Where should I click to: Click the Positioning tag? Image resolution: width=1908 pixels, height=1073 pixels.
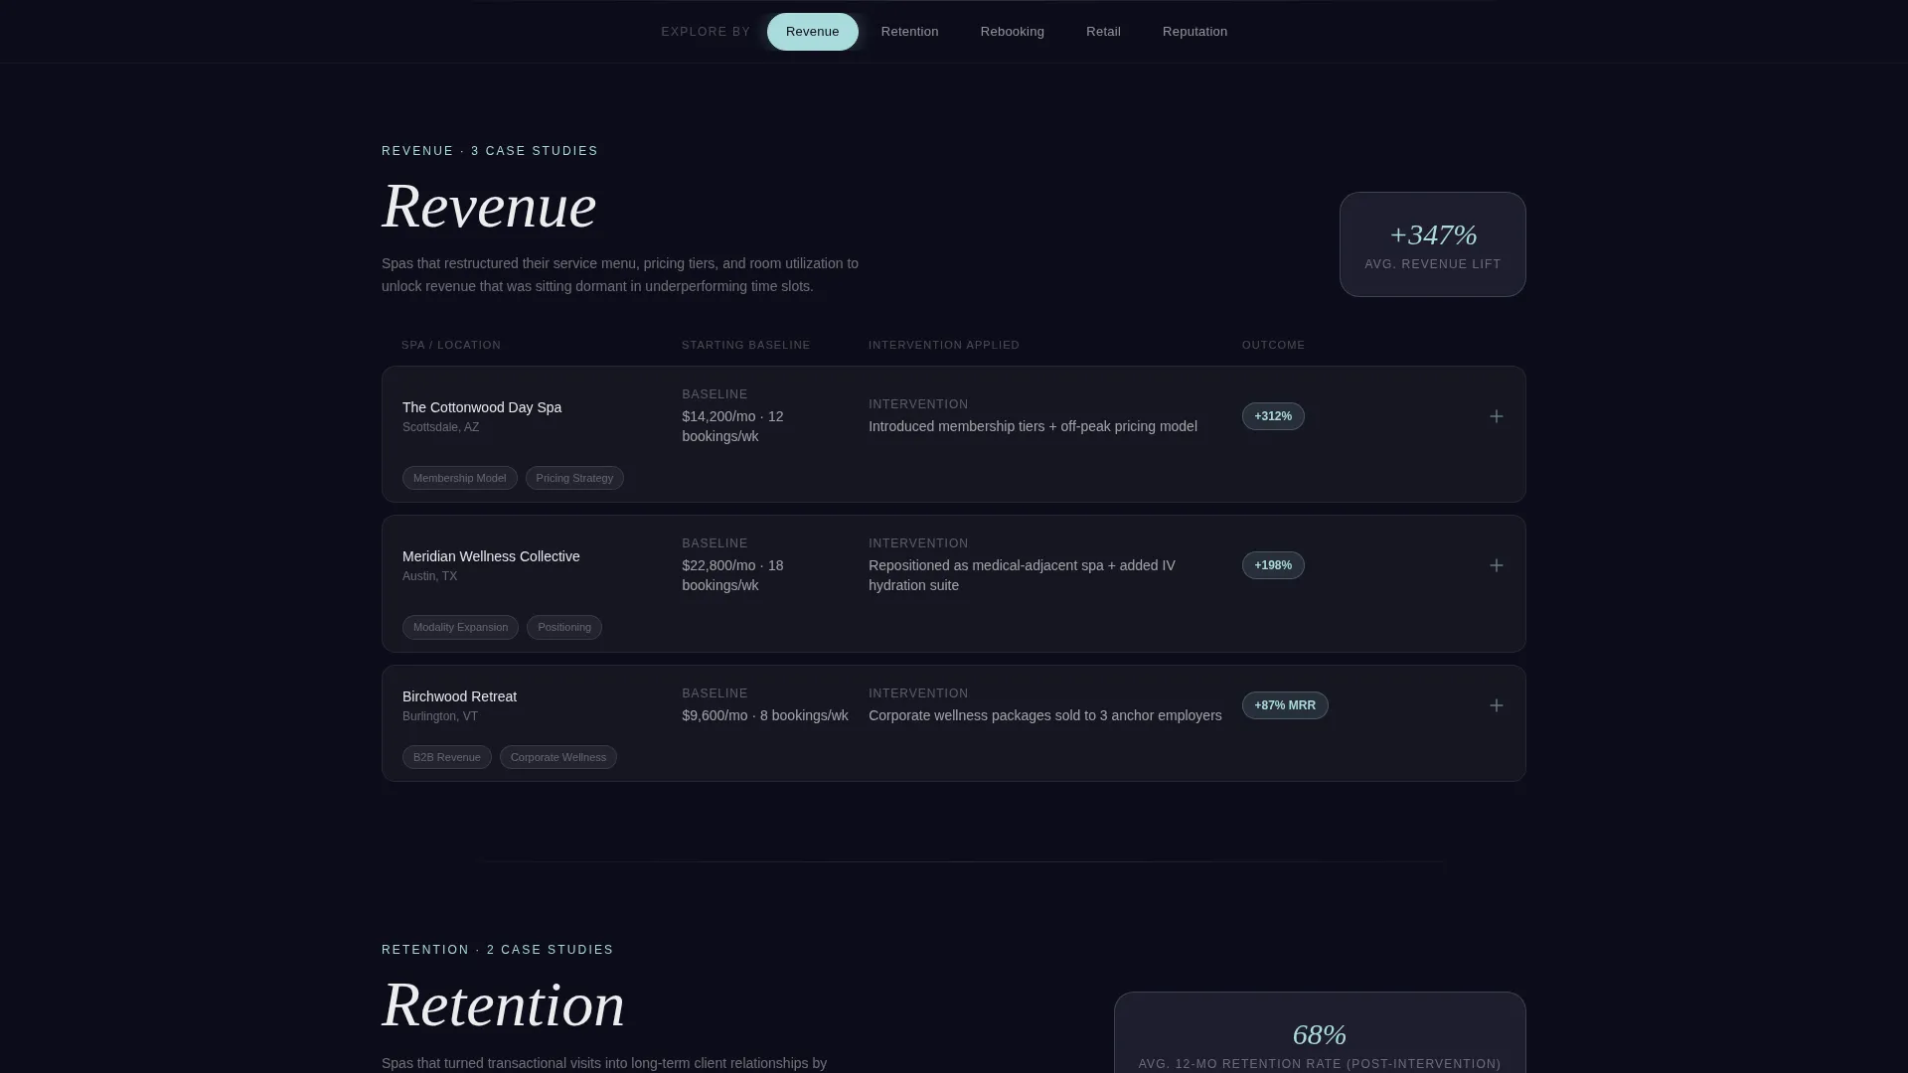tap(563, 627)
